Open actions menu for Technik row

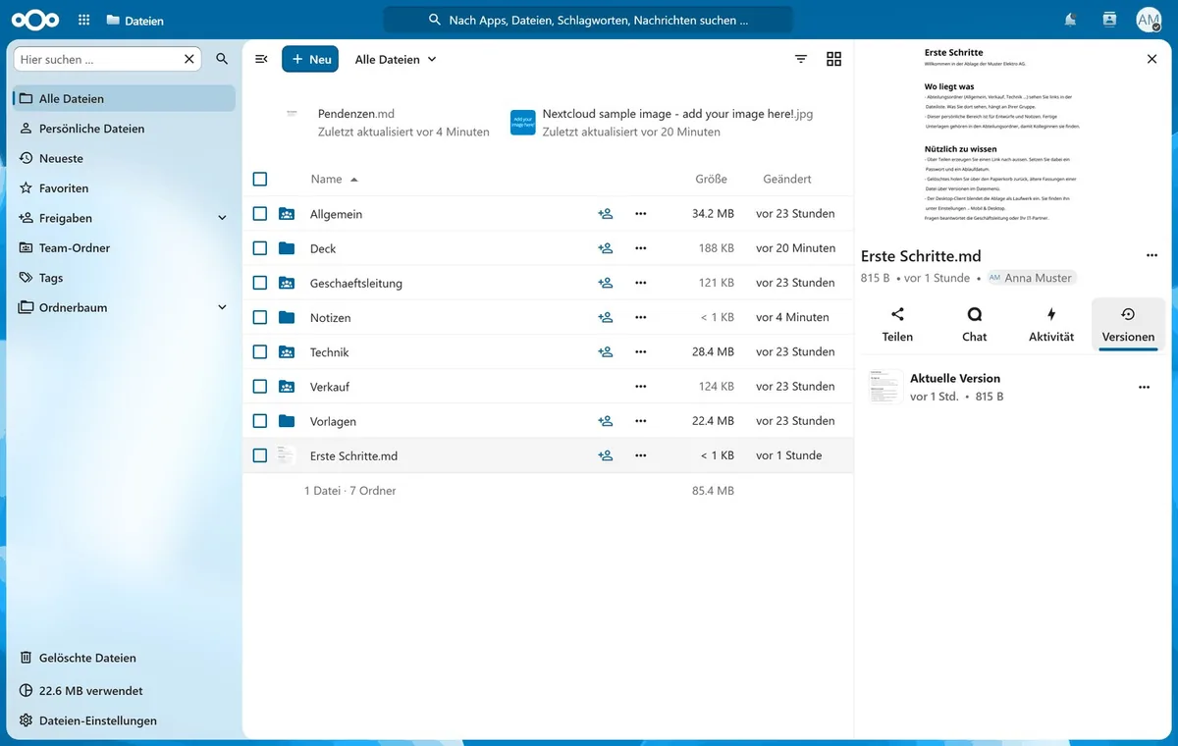click(641, 351)
